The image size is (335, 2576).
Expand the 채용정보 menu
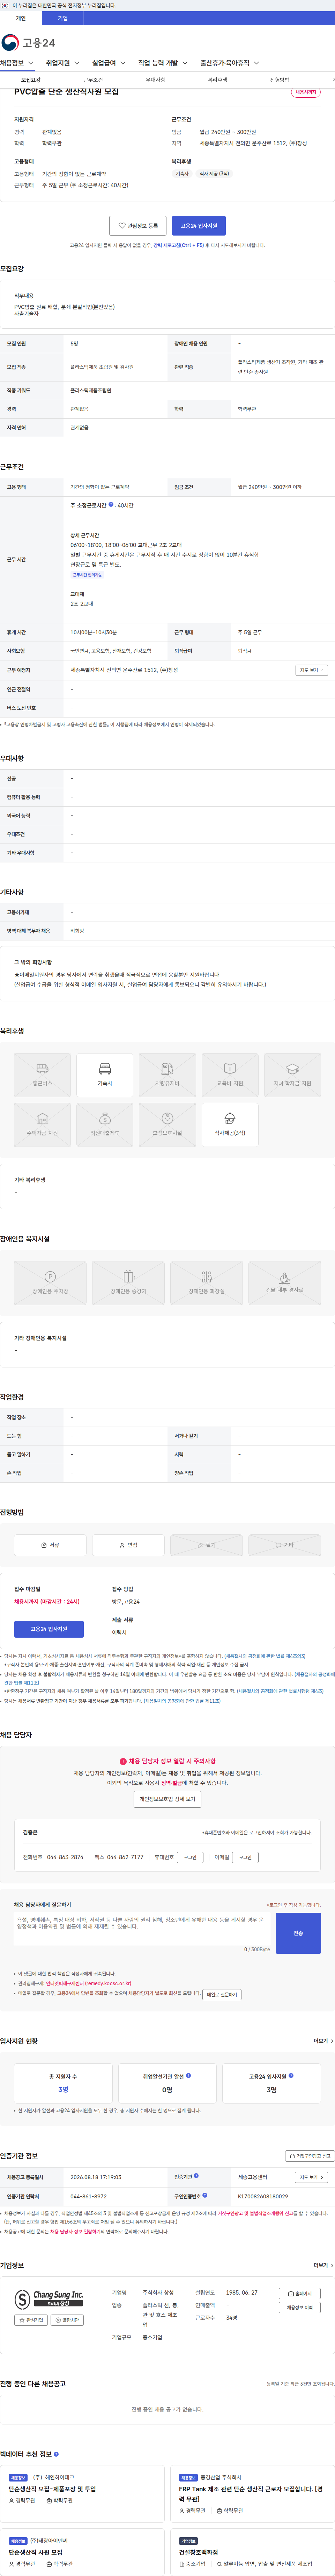(x=17, y=63)
